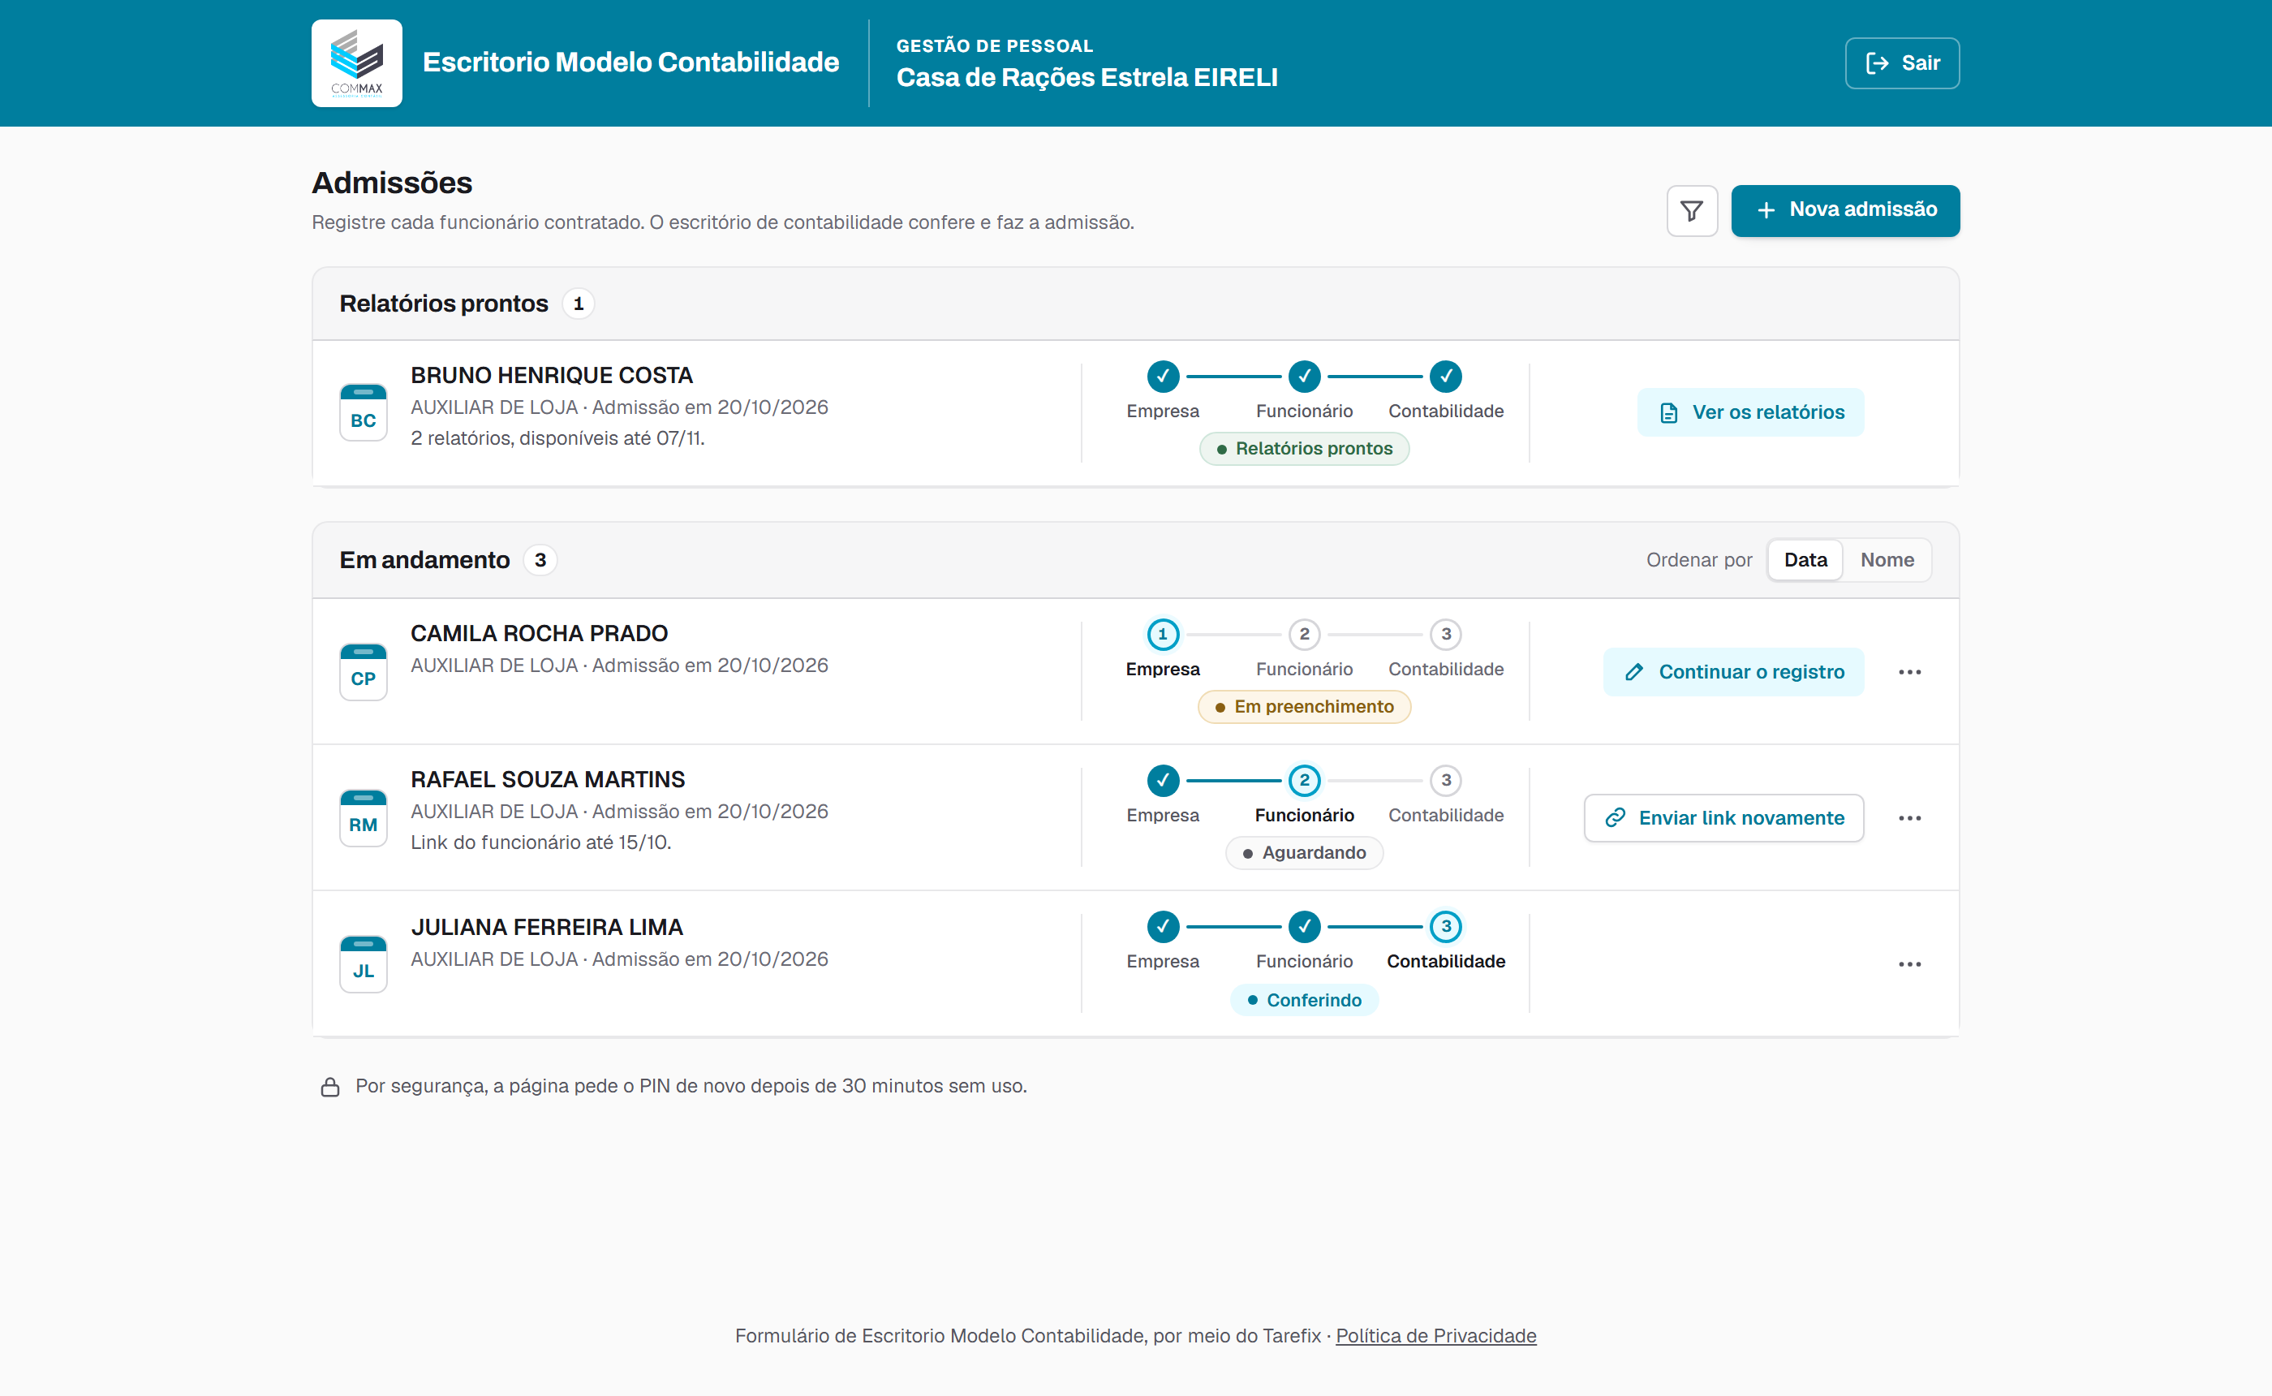Click Juliana Ferreira Lima's JL avatar icon
Image resolution: width=2272 pixels, height=1396 pixels.
[x=364, y=964]
